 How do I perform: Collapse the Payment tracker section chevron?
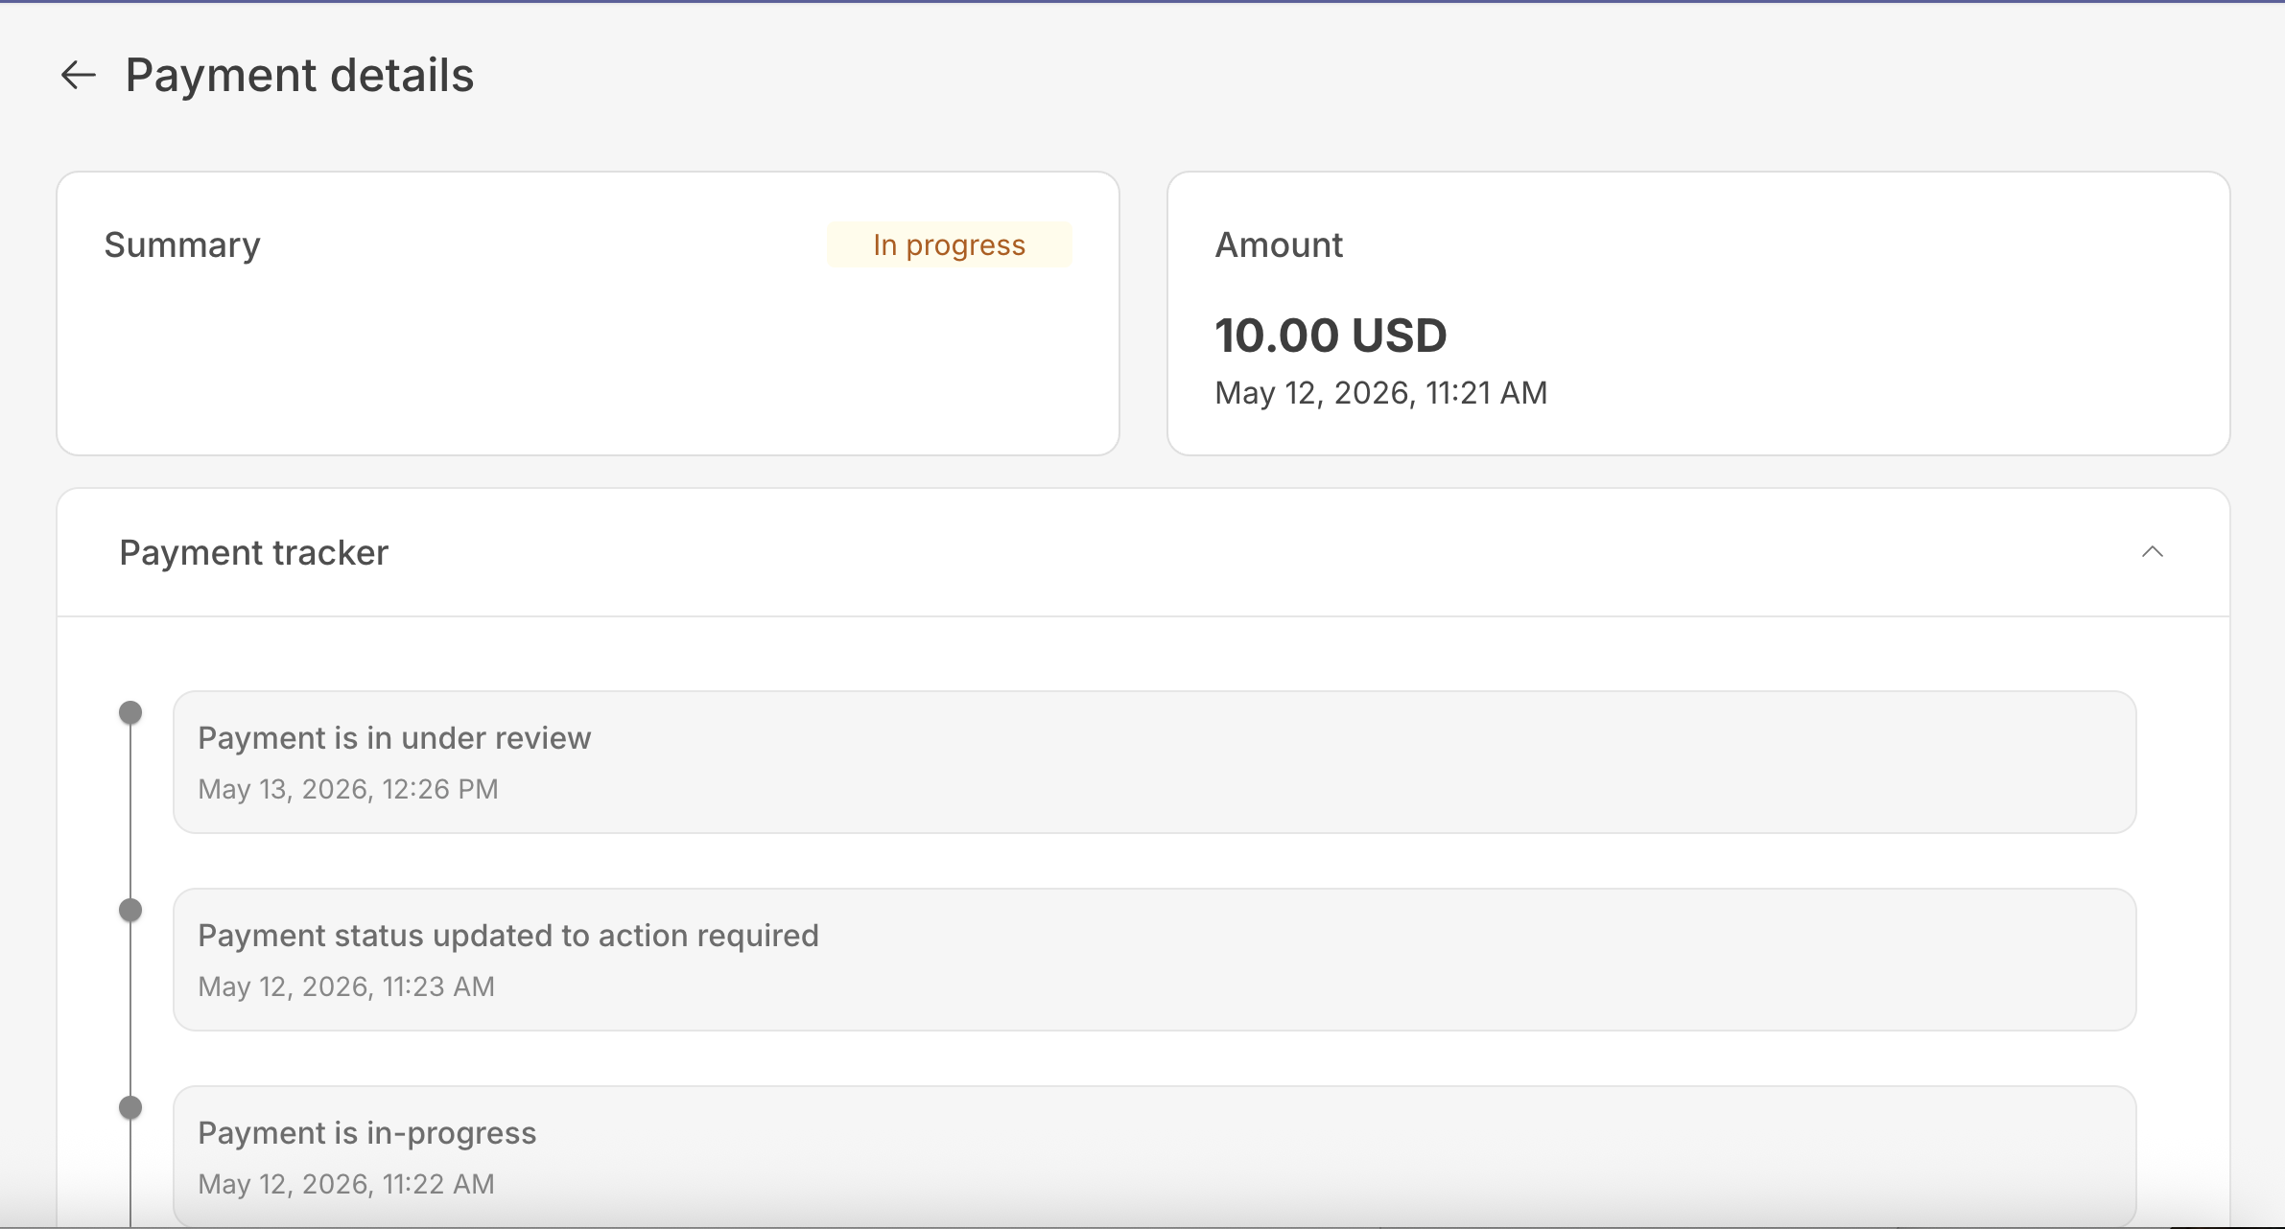pos(2153,552)
